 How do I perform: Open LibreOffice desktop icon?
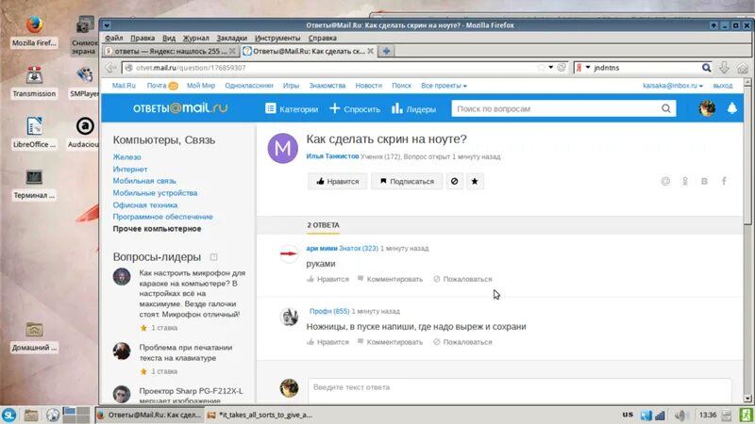point(34,133)
